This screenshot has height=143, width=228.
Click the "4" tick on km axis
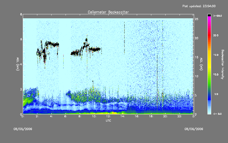click(x=21, y=64)
